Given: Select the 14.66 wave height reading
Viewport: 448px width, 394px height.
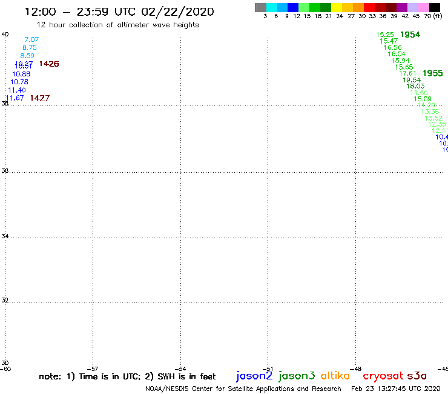Looking at the screenshot, I should (419, 92).
